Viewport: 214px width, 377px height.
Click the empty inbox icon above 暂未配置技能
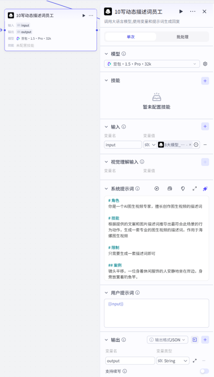pyautogui.click(x=157, y=97)
